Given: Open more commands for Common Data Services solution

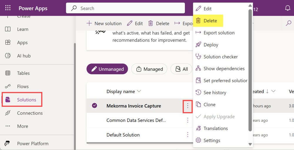Looking at the screenshot, I should point(188,120).
